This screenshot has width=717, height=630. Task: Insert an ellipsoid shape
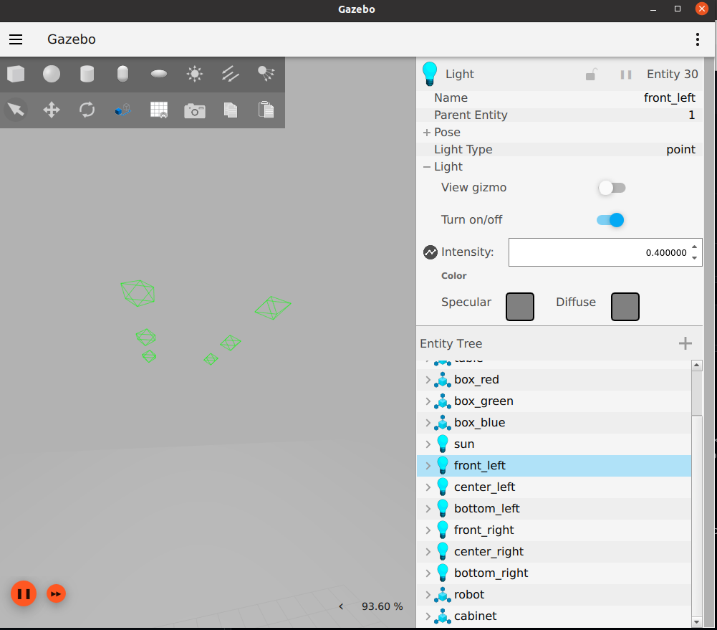pos(159,74)
